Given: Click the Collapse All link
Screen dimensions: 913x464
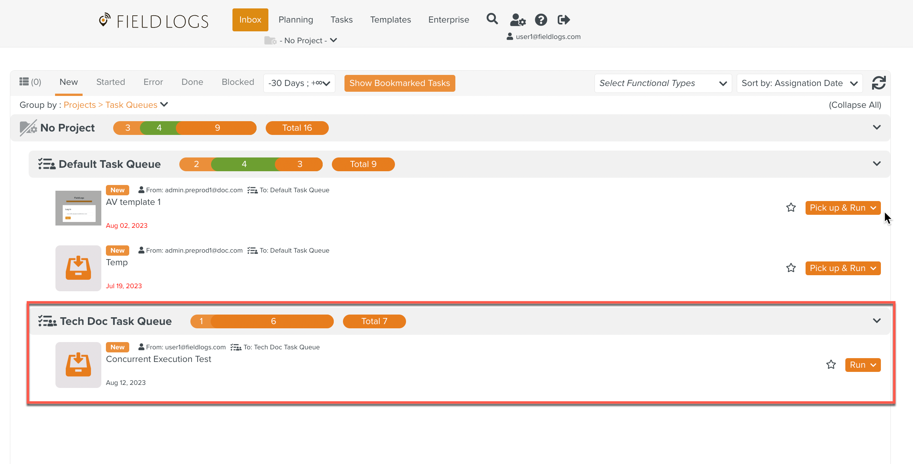Looking at the screenshot, I should tap(855, 105).
